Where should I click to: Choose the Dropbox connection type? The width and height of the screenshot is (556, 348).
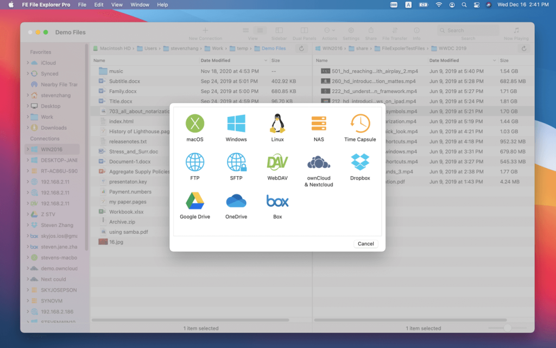tap(359, 163)
